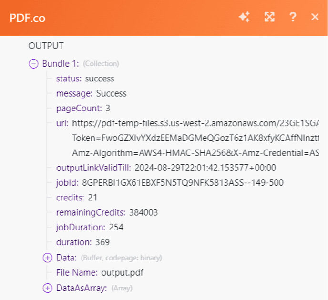Screen dimensions: 328x300
Task: Click the duration value 369
Action: point(102,242)
